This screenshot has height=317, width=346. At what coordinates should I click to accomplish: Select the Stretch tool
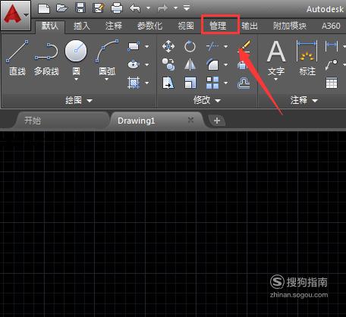click(x=168, y=83)
